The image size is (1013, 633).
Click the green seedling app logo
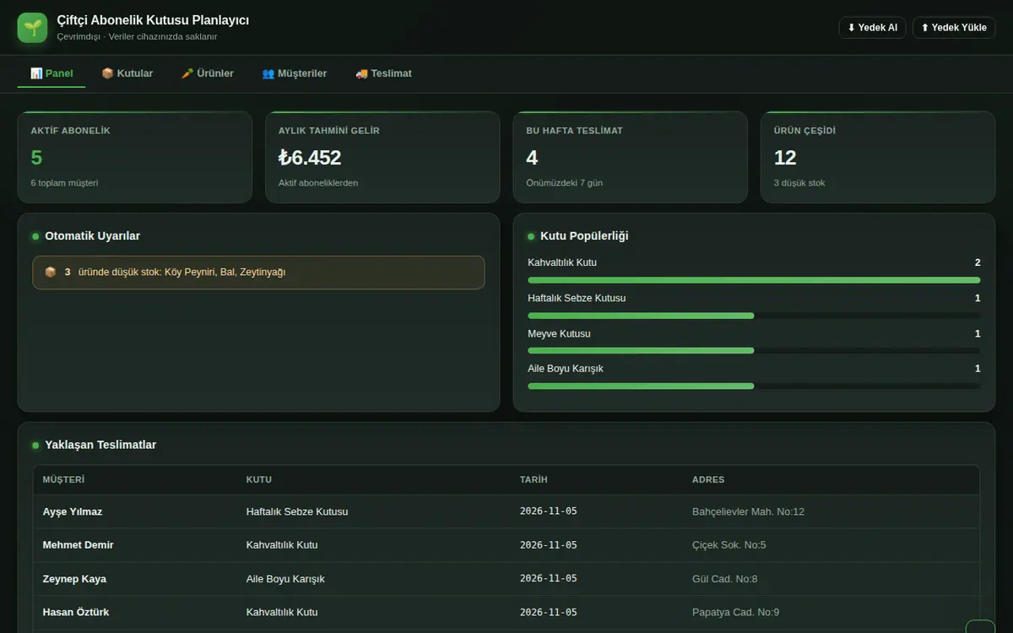pyautogui.click(x=32, y=28)
